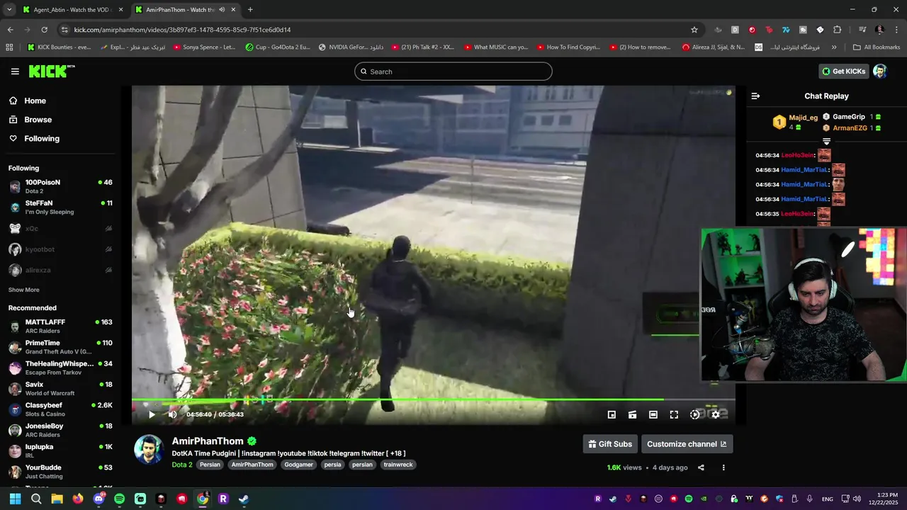907x510 pixels.
Task: Open Windows taskbar search
Action: pyautogui.click(x=36, y=499)
